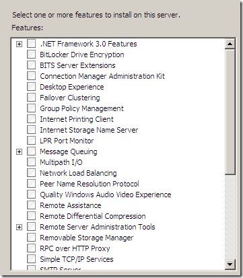Select the Desktop Experience label
This screenshot has width=243, height=278.
tap(72, 87)
